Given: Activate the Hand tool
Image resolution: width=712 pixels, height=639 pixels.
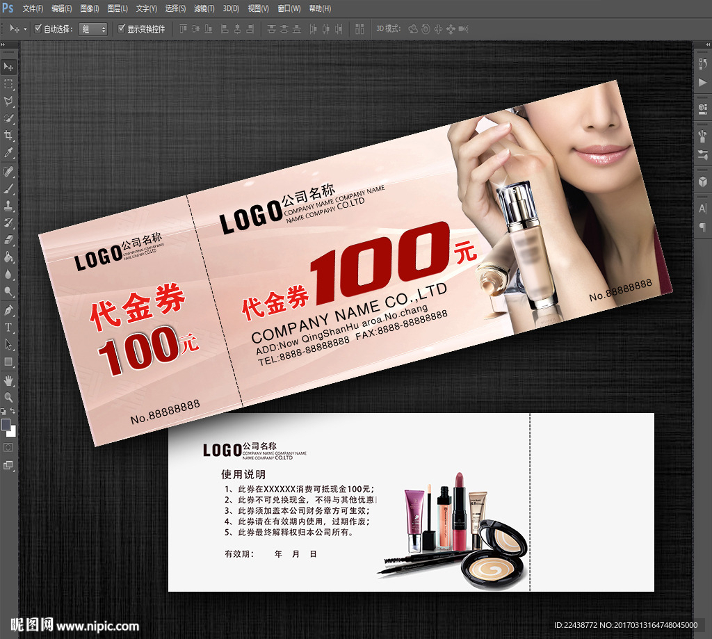Looking at the screenshot, I should click(8, 380).
